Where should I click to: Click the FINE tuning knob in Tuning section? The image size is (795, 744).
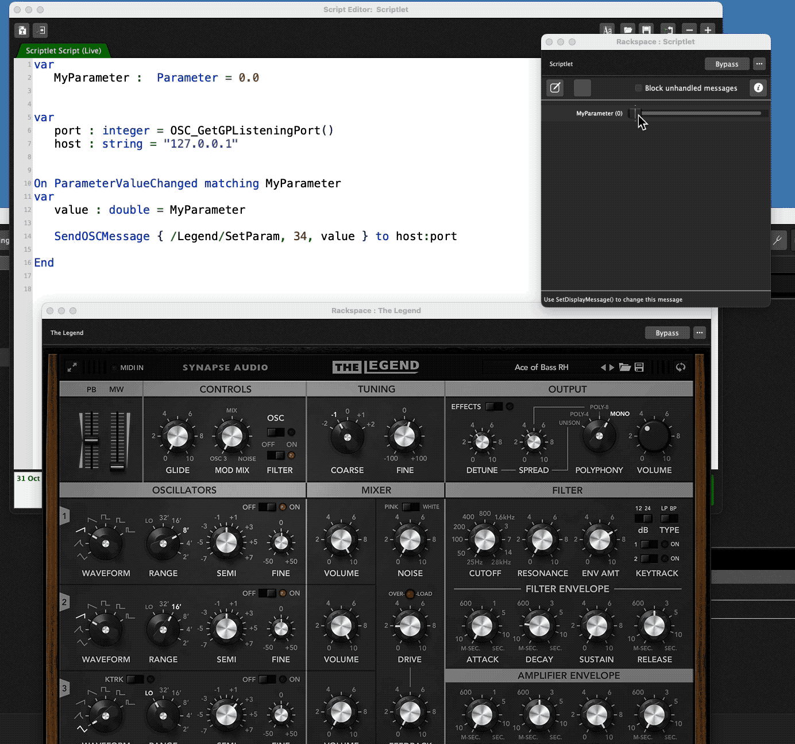tap(404, 437)
